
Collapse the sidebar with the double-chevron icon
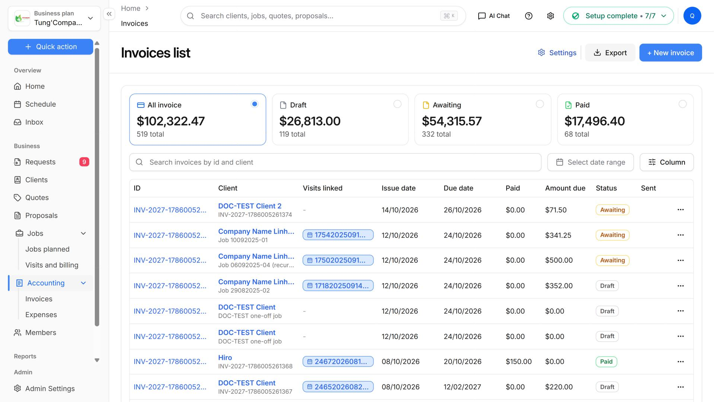tap(109, 14)
